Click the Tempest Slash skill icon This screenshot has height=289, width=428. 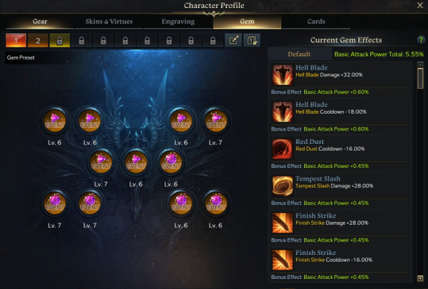283,186
